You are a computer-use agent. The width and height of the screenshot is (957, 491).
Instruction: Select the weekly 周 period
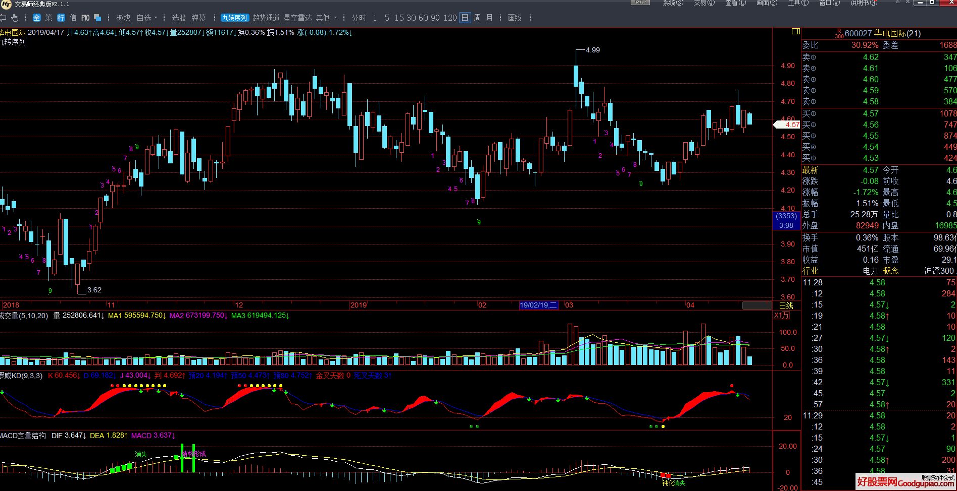[x=477, y=18]
